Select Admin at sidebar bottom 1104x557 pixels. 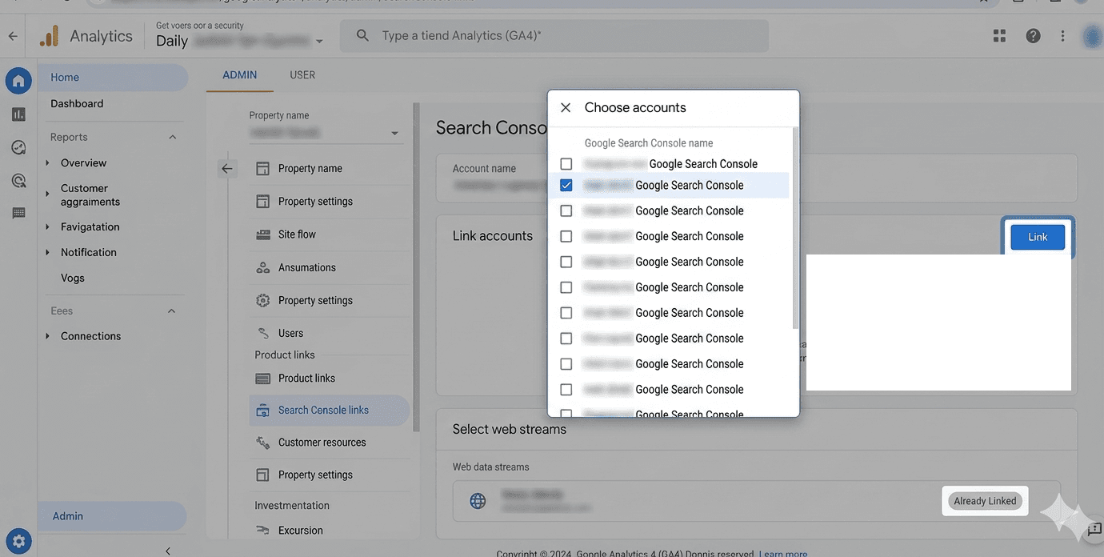point(112,516)
